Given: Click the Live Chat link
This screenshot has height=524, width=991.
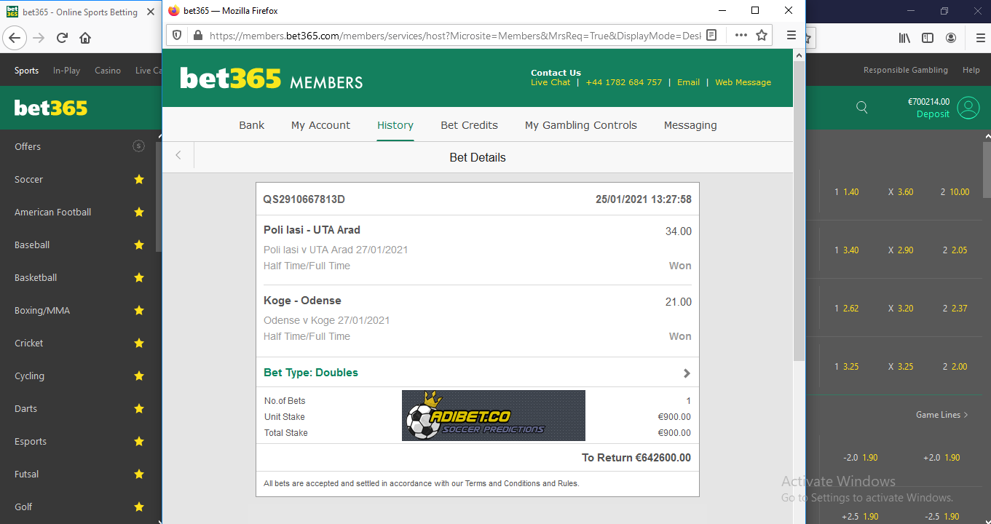Looking at the screenshot, I should [550, 82].
